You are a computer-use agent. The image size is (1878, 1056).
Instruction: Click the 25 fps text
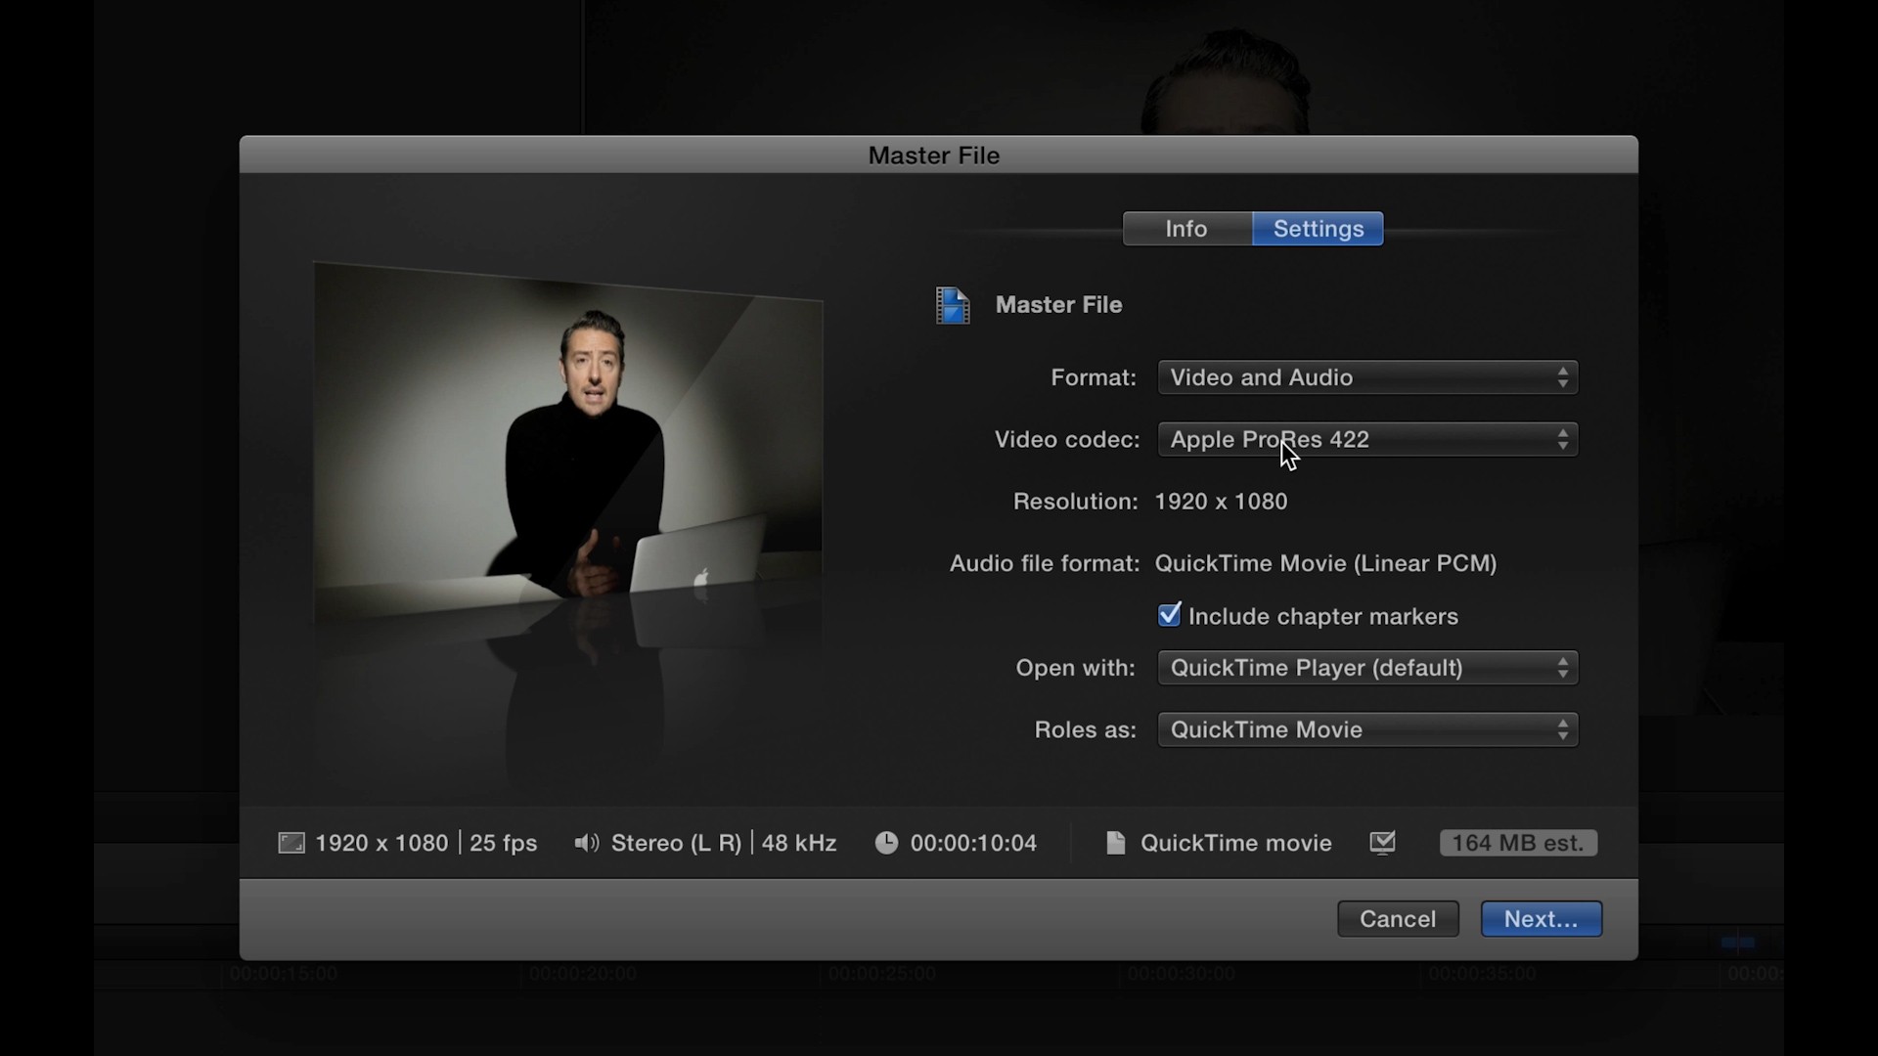[503, 843]
